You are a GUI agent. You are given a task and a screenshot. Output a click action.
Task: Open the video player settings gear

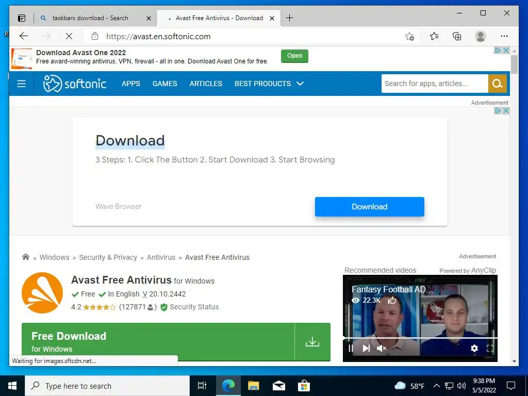[x=474, y=348]
